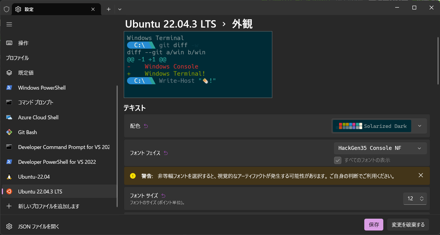Click the 外観 page title
The height and width of the screenshot is (235, 440).
point(242,24)
